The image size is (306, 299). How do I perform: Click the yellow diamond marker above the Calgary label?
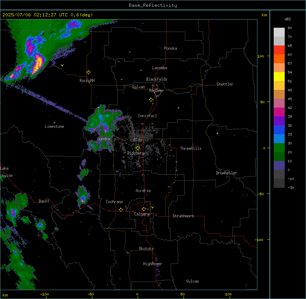[144, 209]
